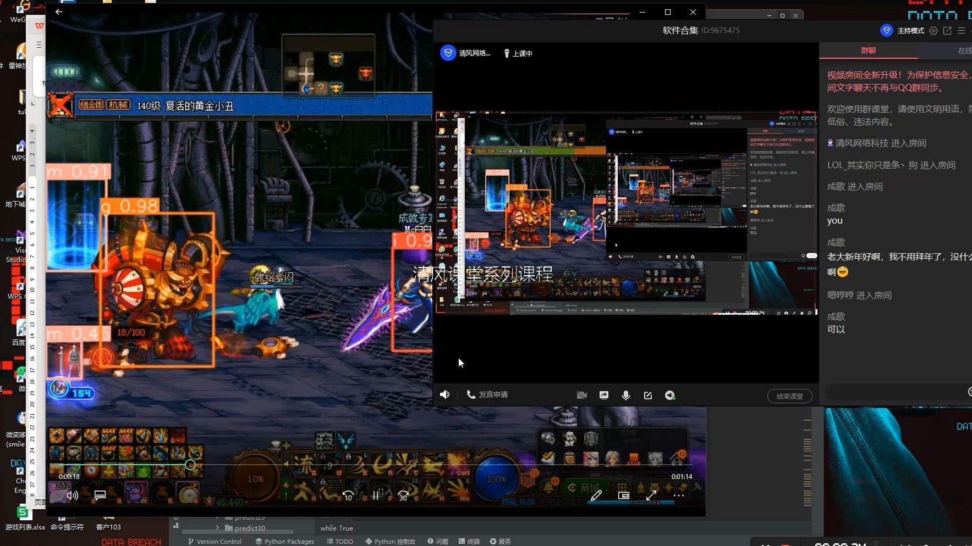Click the emoji button beside the chat input
The image size is (972, 546).
point(969,392)
